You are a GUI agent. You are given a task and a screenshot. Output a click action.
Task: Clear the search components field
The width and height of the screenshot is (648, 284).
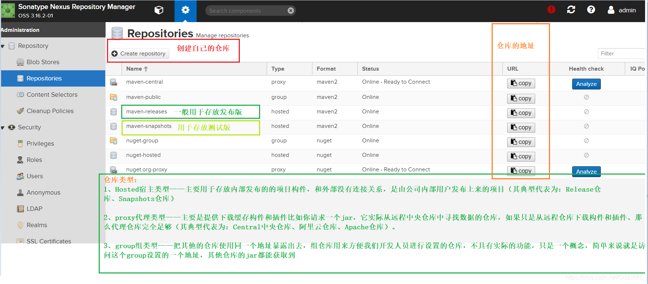coord(291,11)
